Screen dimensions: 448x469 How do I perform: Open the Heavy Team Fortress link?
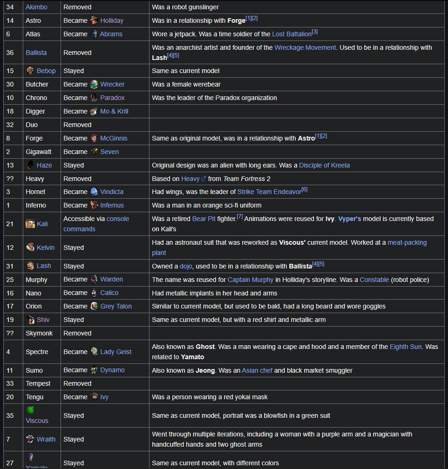point(190,179)
